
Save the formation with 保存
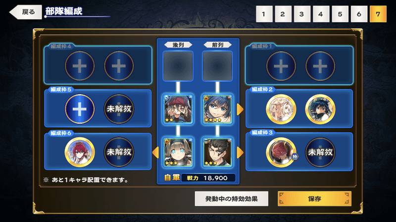pyautogui.click(x=314, y=199)
